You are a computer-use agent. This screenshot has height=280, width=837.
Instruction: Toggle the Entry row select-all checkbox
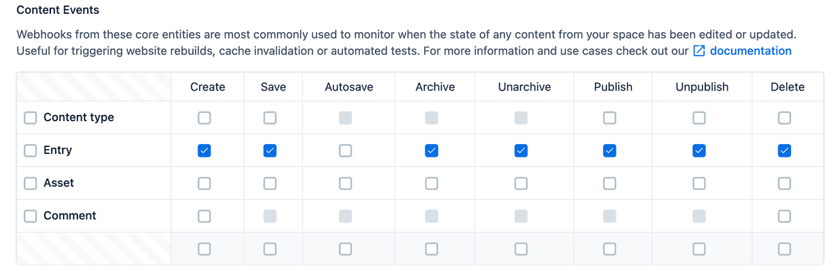point(31,150)
